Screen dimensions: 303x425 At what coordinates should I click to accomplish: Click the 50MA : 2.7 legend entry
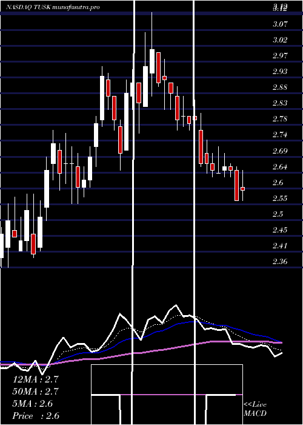[x=35, y=392]
